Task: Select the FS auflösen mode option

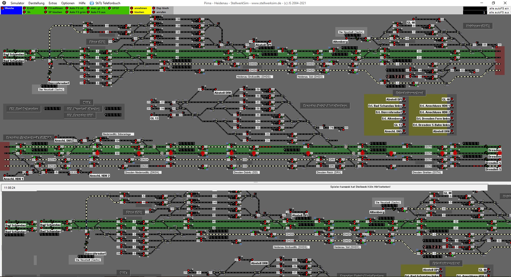Action: (x=46, y=8)
